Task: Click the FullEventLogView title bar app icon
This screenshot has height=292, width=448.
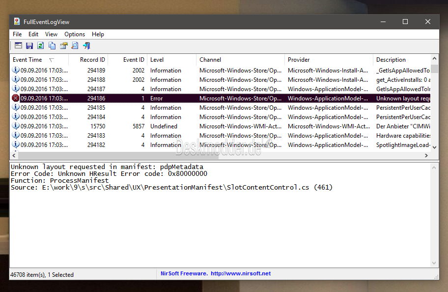Action: coord(17,22)
